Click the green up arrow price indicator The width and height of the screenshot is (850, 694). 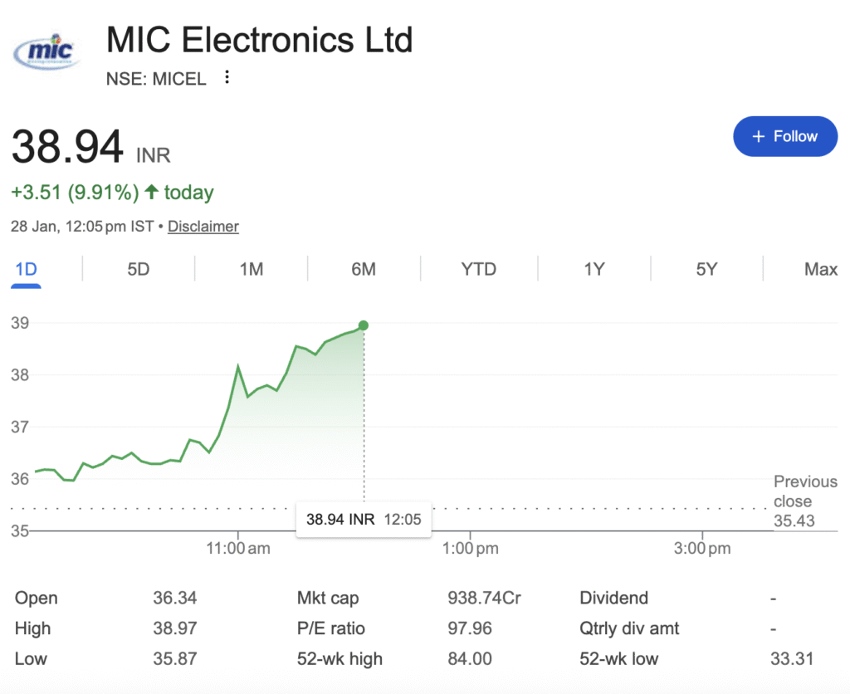pyautogui.click(x=151, y=193)
